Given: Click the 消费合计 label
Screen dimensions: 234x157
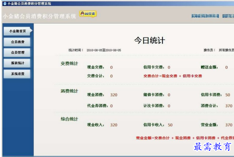Looking at the screenshot, I should [209, 106].
